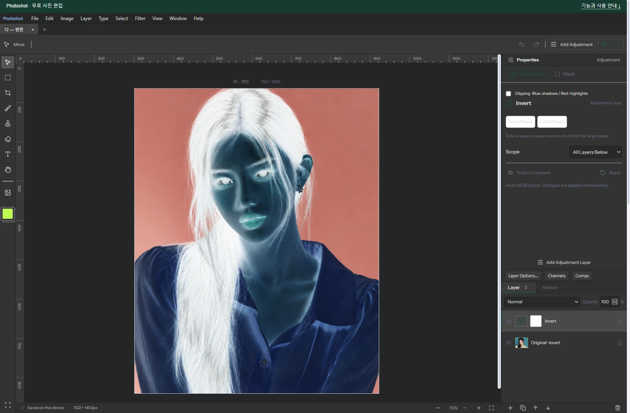Lock the Invert layer
The width and height of the screenshot is (630, 413).
click(619, 321)
